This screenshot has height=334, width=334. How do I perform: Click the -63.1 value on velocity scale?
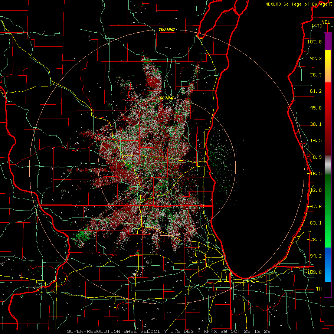pos(314,223)
